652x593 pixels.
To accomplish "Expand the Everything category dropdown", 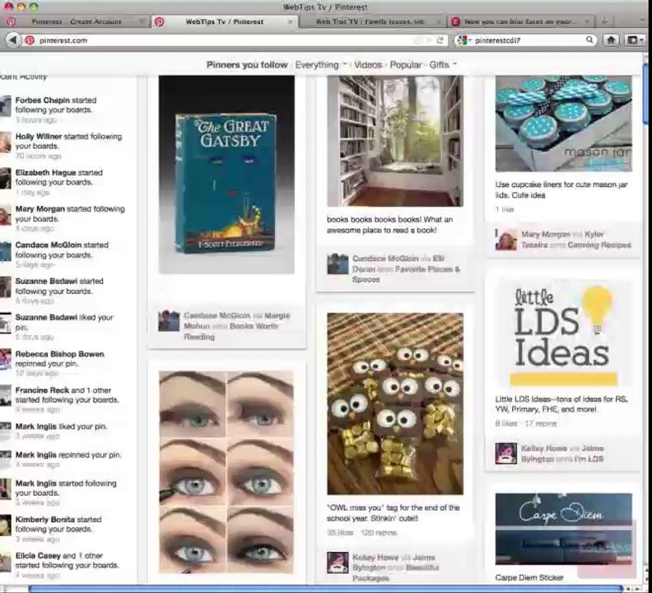I will click(x=320, y=65).
